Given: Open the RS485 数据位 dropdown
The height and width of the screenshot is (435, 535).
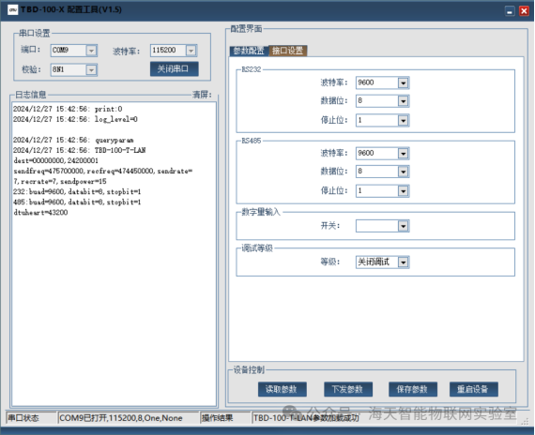Looking at the screenshot, I should 404,172.
